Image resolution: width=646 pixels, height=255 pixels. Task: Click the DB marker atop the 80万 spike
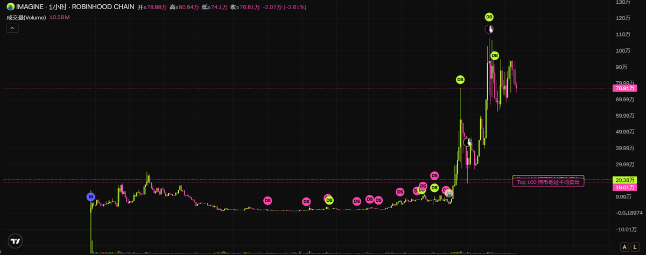[460, 80]
